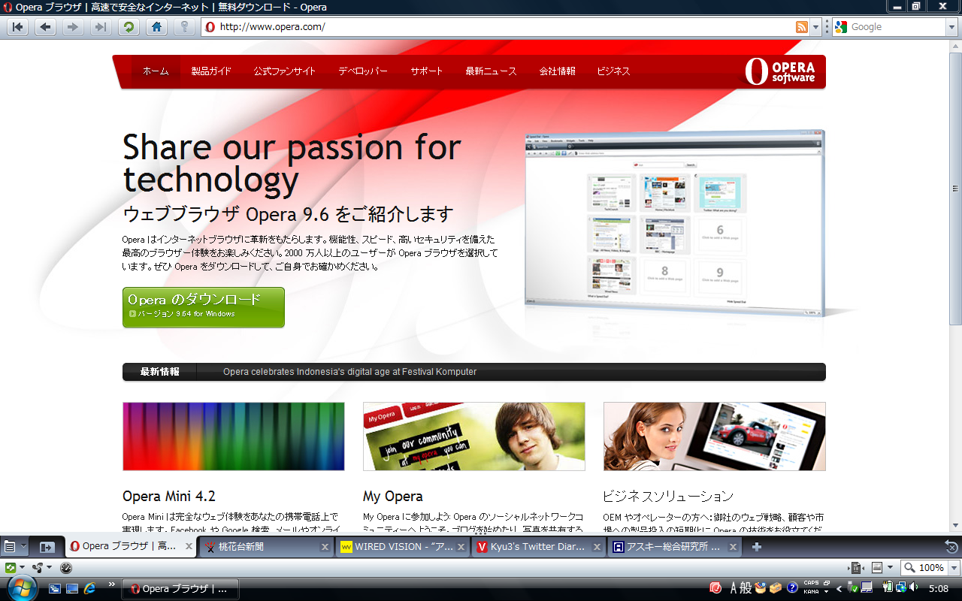
Task: Click the Show Desktop quick launch icon
Action: tap(72, 588)
